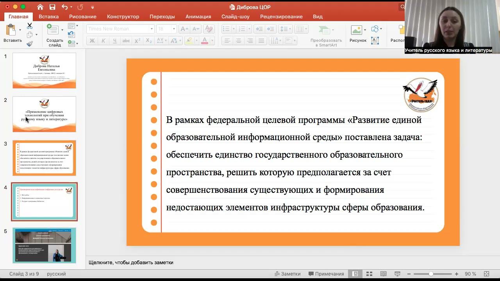Open the Примечания comments button

click(326, 274)
